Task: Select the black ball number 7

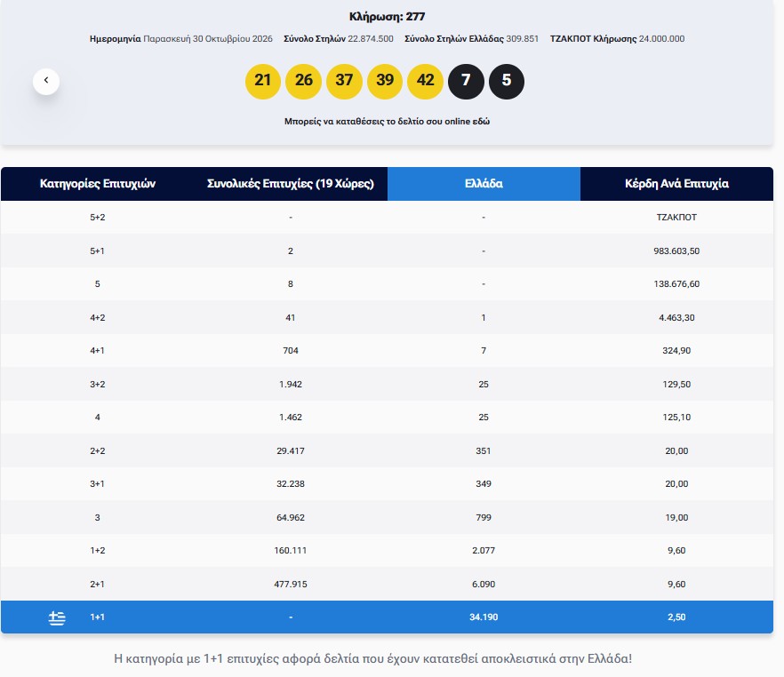Action: (466, 81)
